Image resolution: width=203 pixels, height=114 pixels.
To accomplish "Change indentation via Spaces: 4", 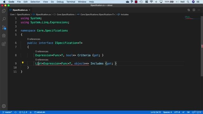I will (x=167, y=112).
